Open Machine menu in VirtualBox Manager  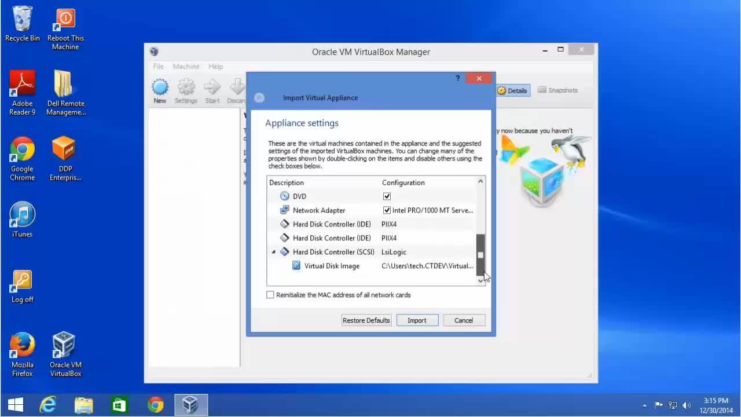pos(186,67)
